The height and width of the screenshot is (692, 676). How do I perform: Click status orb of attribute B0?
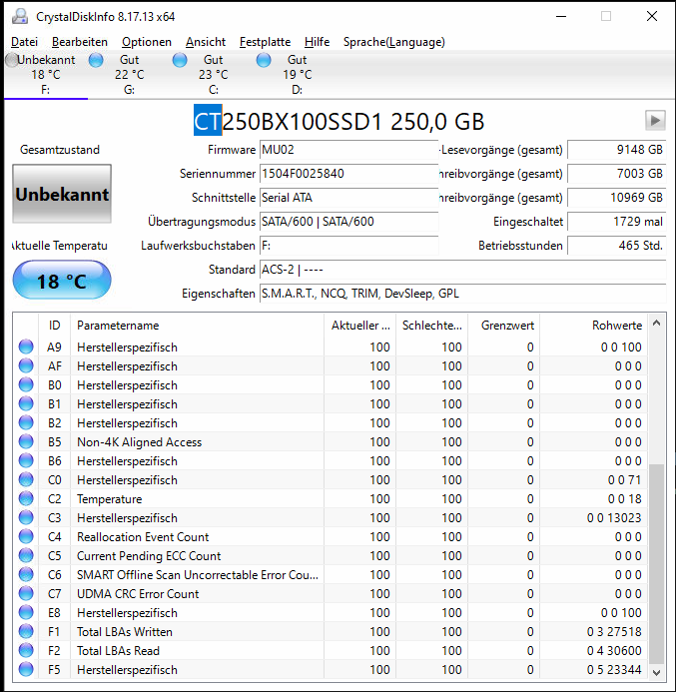(x=26, y=384)
